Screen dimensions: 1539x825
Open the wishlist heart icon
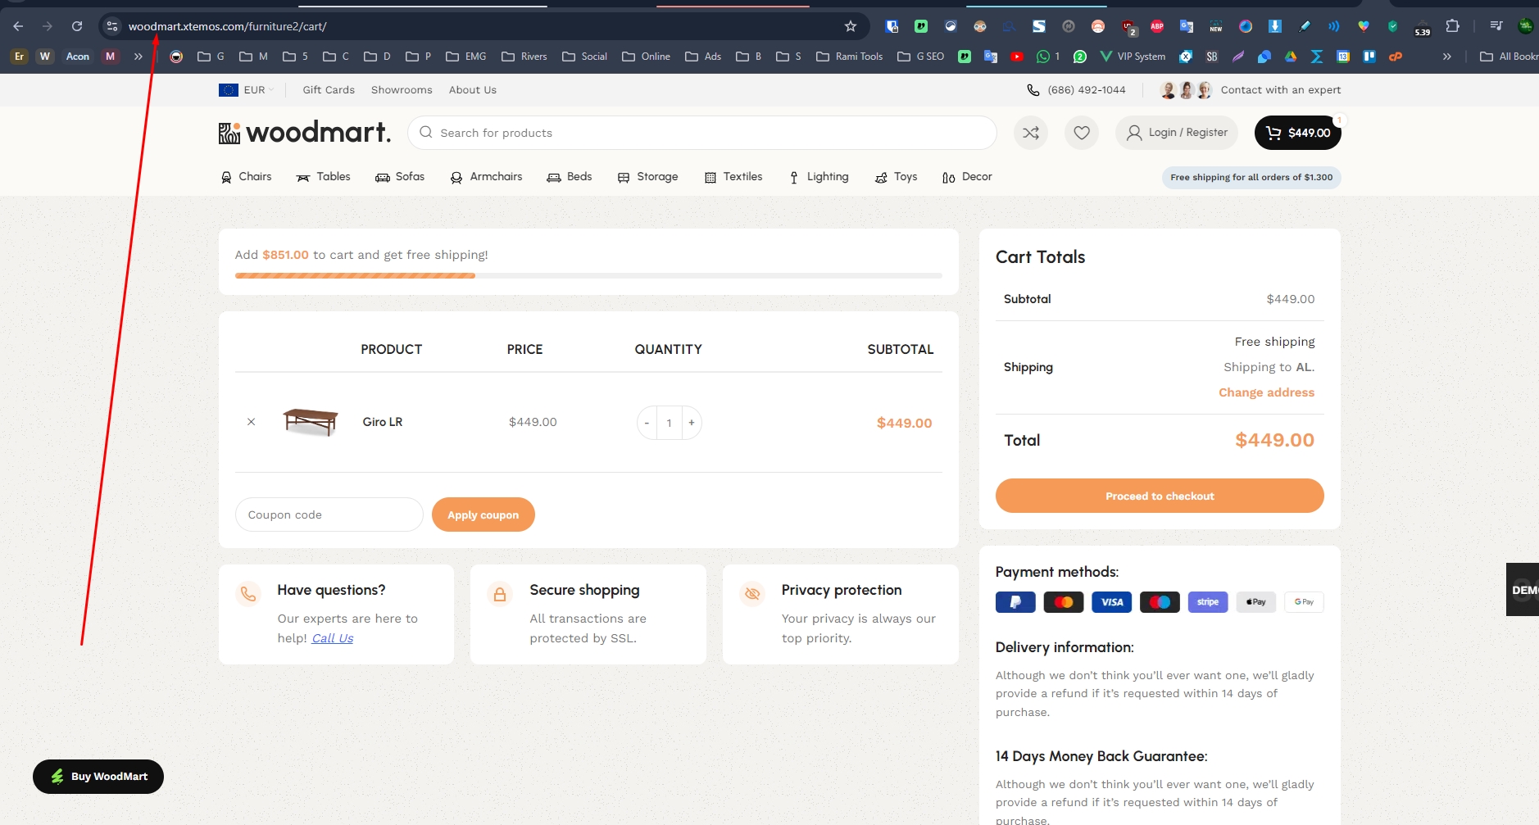[x=1082, y=133]
